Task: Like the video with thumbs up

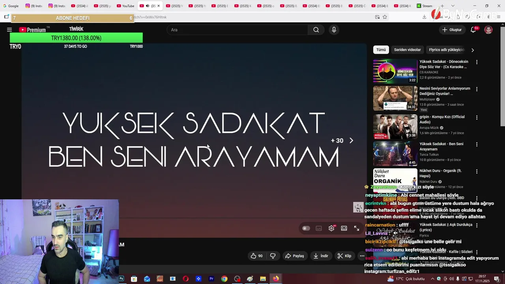Action: tap(256, 256)
